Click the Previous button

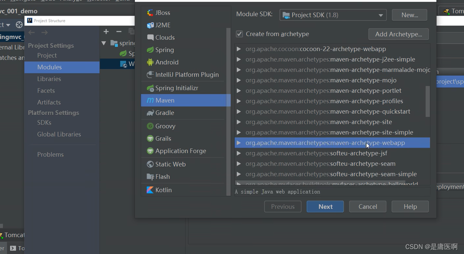[283, 207]
